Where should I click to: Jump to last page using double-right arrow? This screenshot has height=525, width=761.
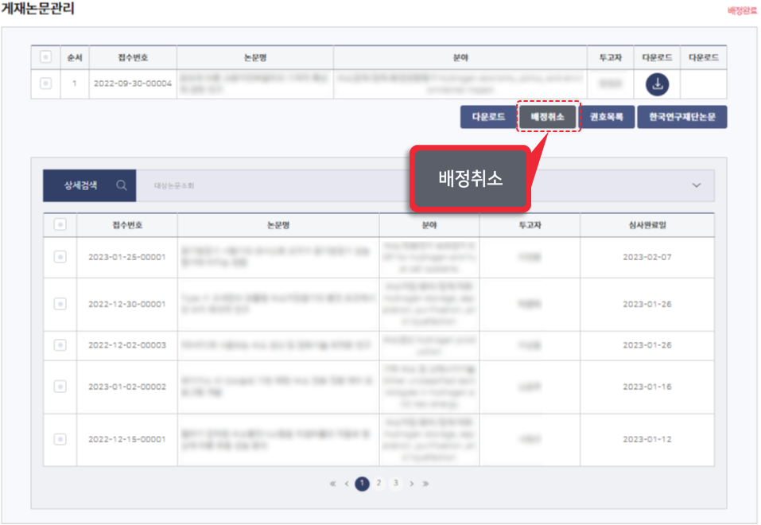coord(426,483)
